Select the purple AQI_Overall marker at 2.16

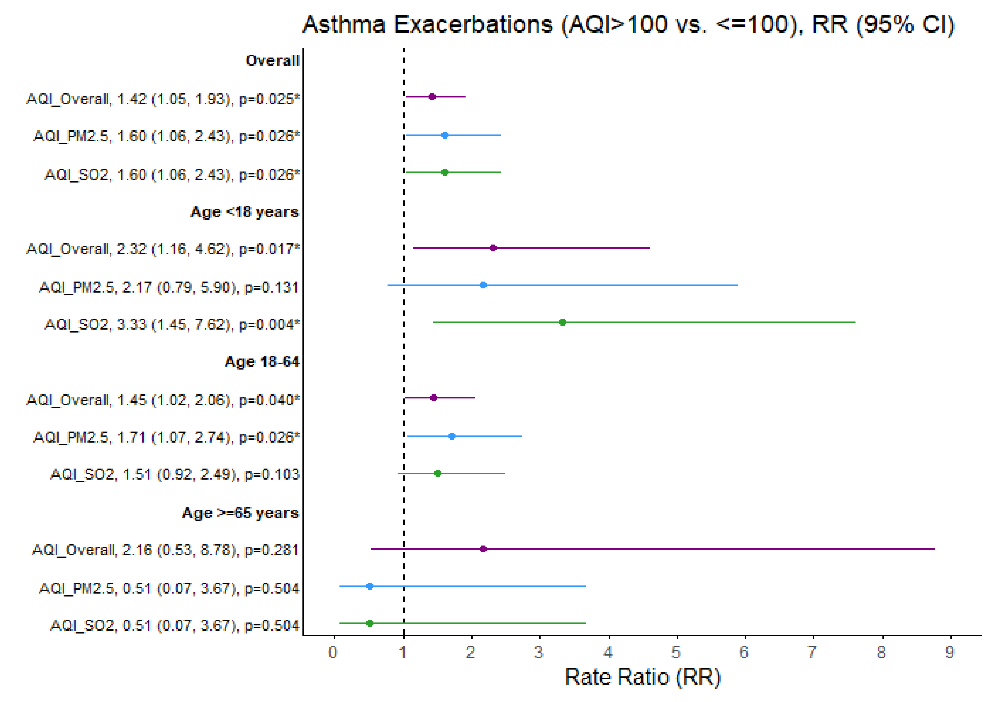tap(483, 549)
